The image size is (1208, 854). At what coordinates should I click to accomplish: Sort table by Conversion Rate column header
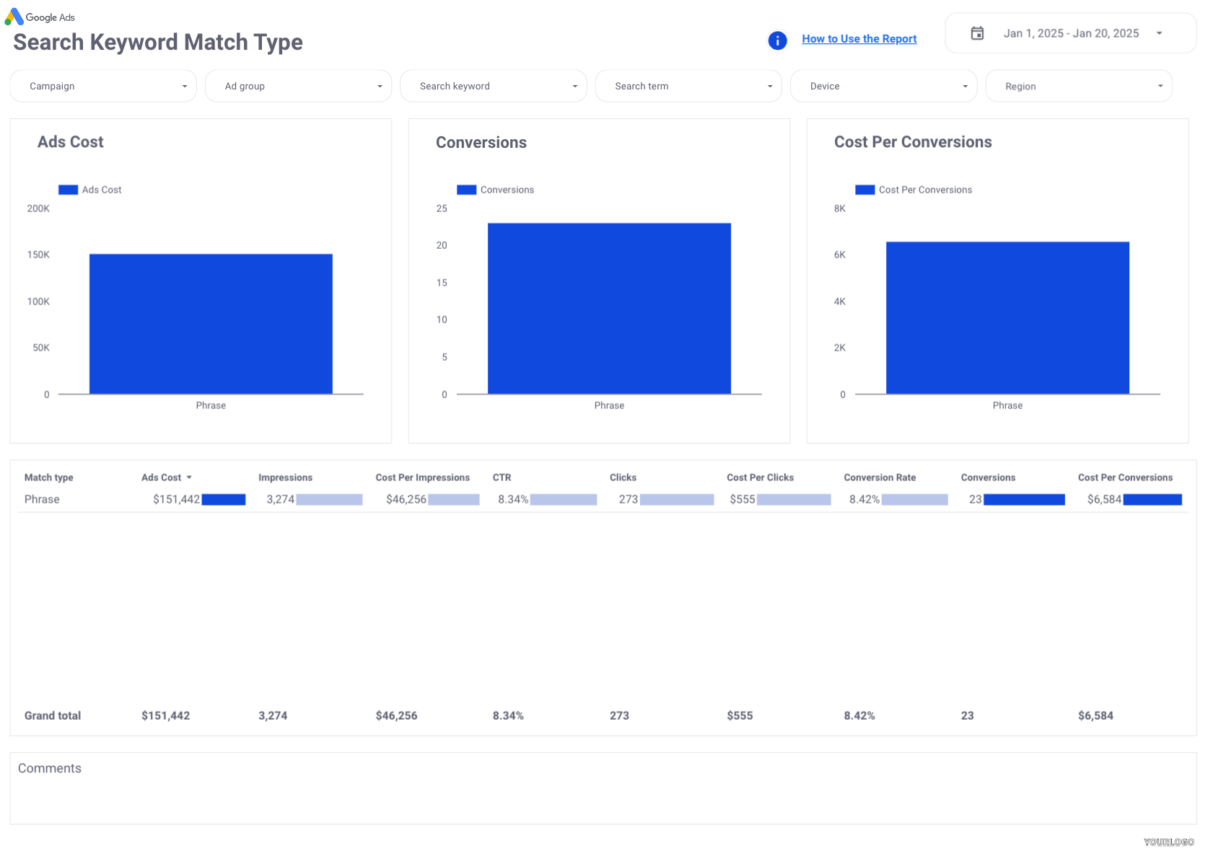click(879, 477)
